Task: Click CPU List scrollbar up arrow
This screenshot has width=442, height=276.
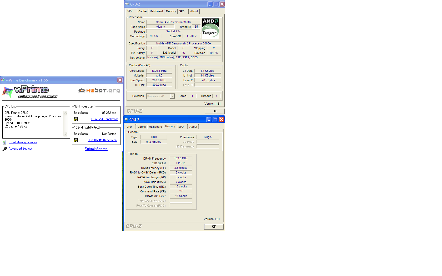Action: tap(66, 113)
